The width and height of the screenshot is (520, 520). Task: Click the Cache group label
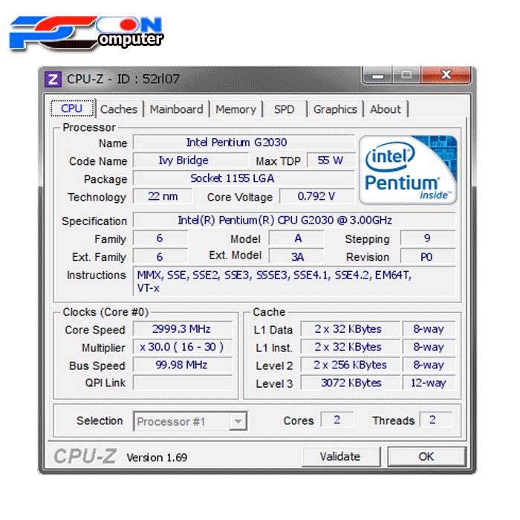269,312
